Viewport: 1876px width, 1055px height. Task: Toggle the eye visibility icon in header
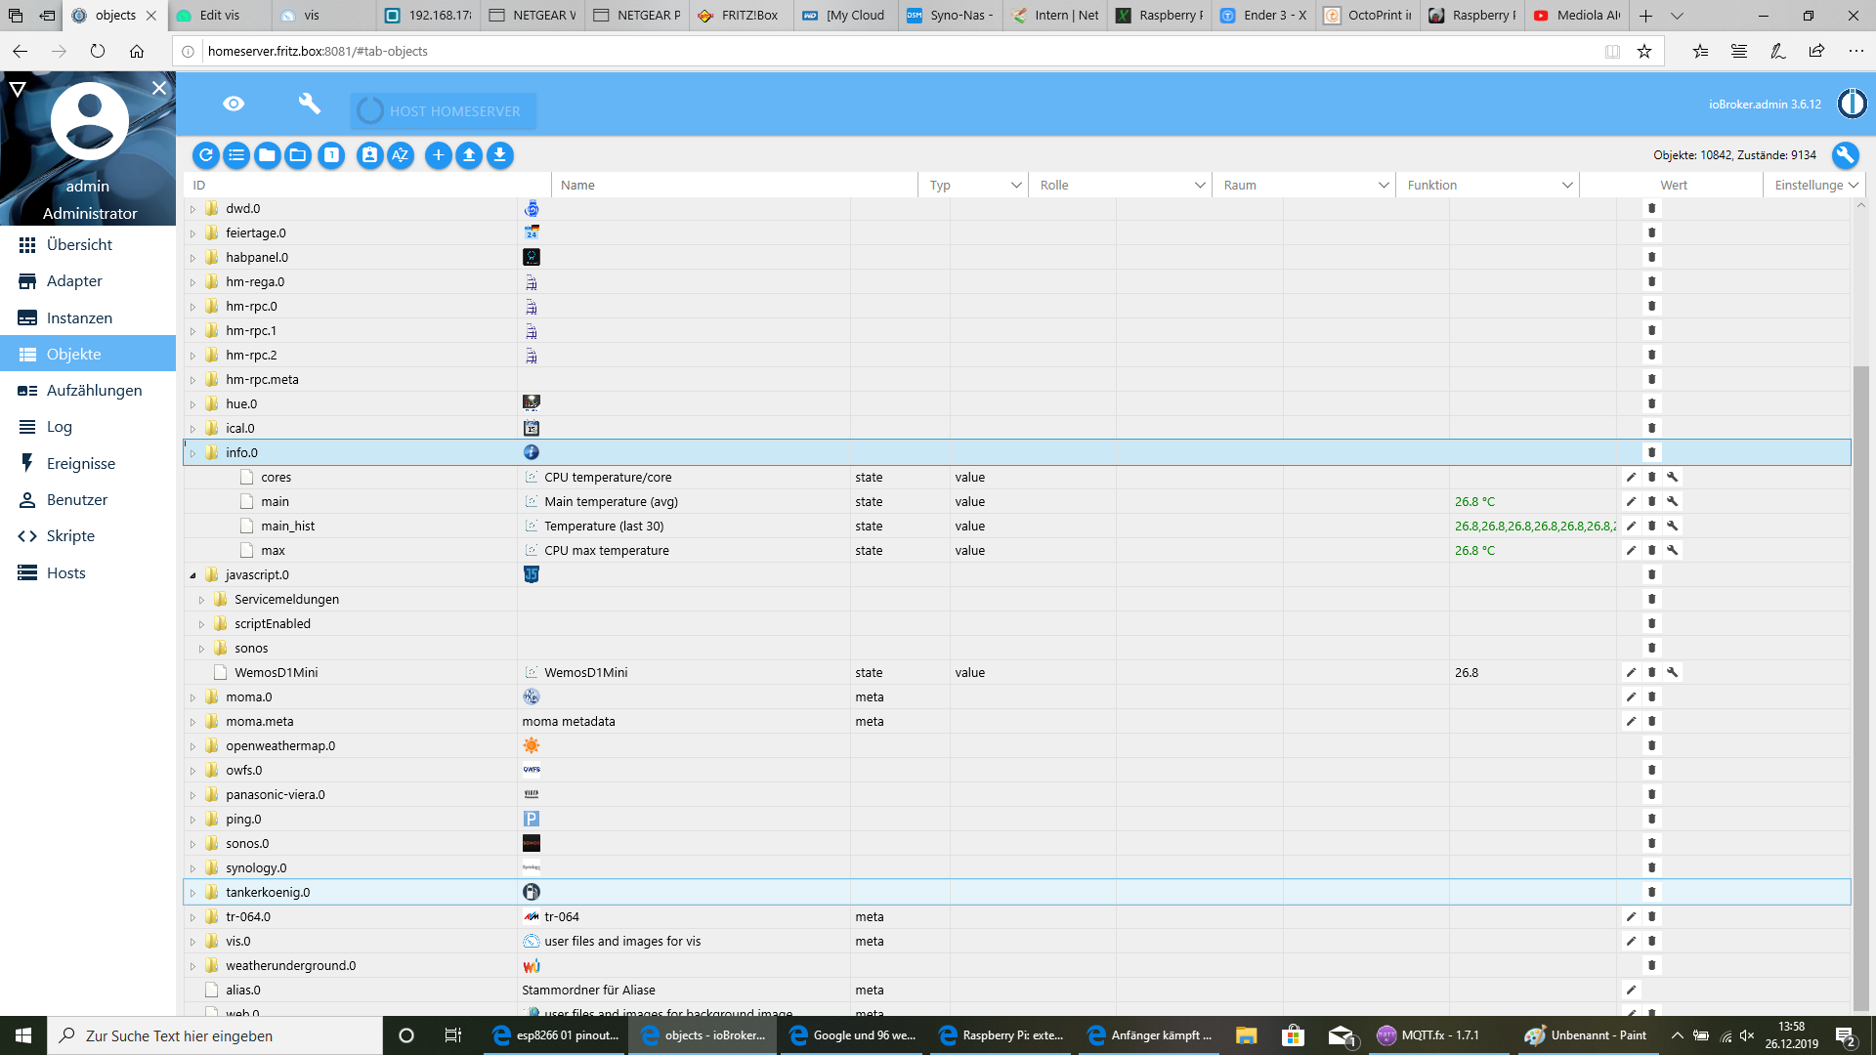tap(234, 104)
